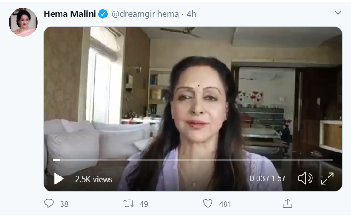Click the retweet count 49
This screenshot has height=216, width=351.
tap(144, 204)
